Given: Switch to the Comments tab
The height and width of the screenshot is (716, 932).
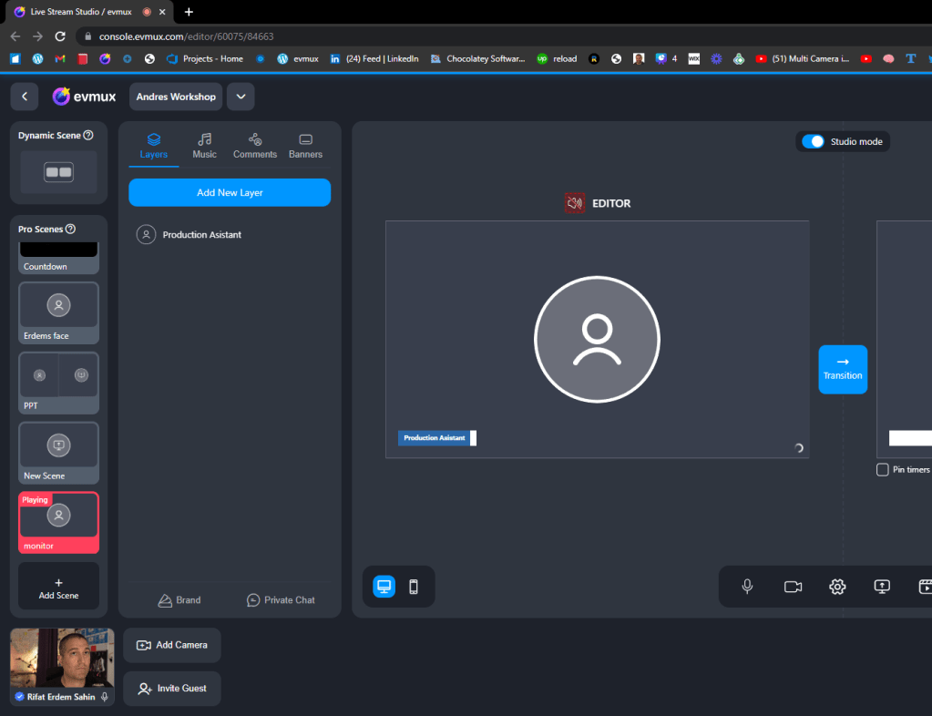Looking at the screenshot, I should click(x=255, y=146).
